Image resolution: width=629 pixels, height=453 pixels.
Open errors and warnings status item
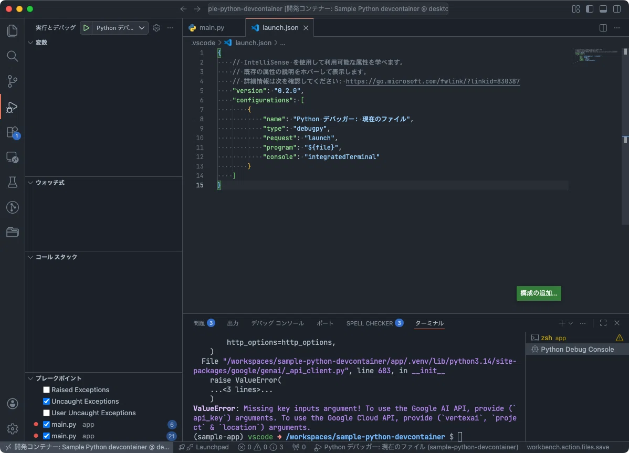pos(260,447)
